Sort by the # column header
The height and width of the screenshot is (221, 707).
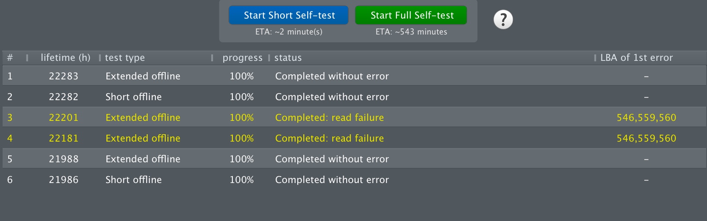pos(10,57)
